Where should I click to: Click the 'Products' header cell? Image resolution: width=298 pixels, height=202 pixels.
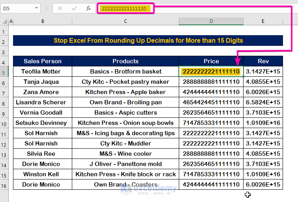pos(126,61)
